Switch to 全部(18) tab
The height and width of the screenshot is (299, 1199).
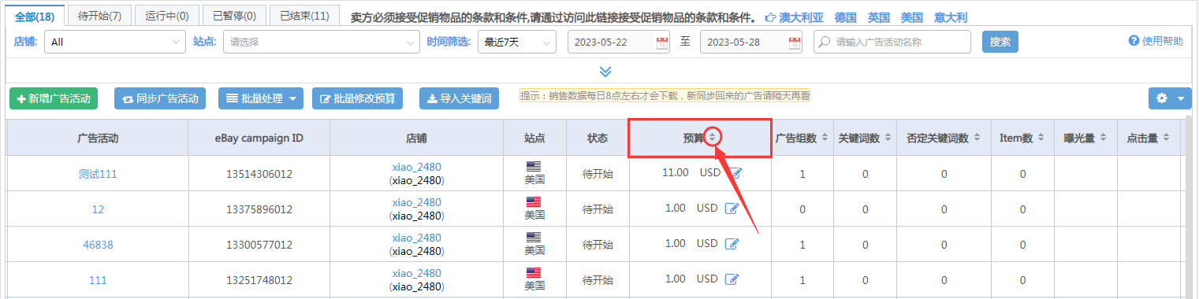click(x=35, y=16)
